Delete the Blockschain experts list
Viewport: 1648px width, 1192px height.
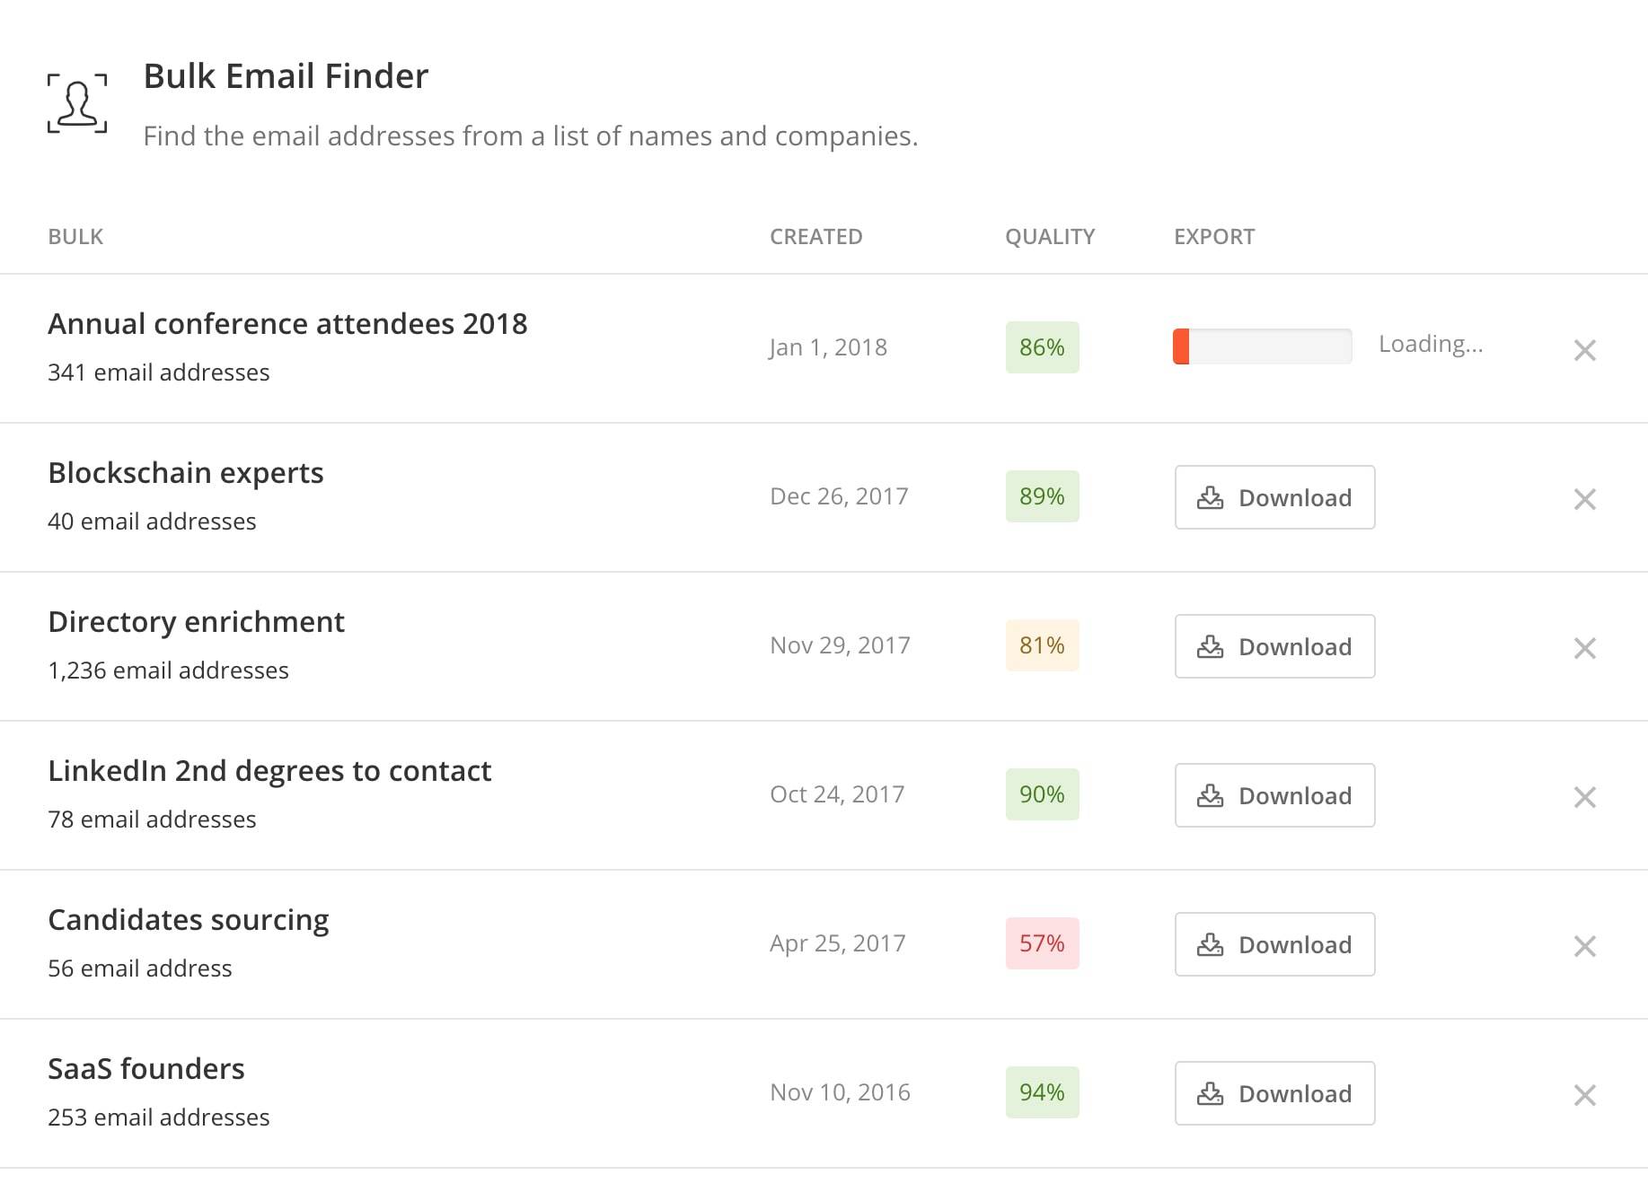pyautogui.click(x=1585, y=499)
